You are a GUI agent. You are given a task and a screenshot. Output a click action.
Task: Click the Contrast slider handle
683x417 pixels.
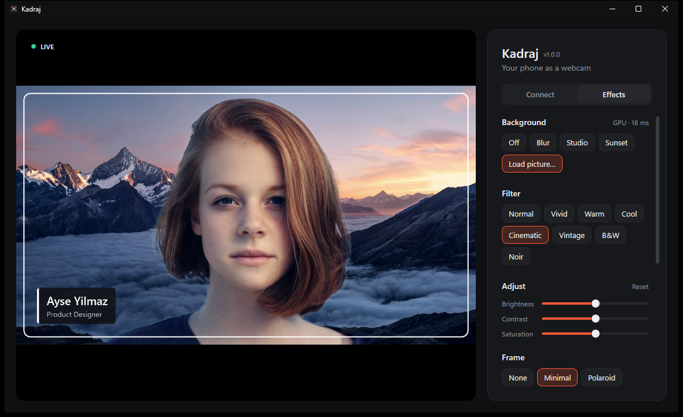click(596, 319)
